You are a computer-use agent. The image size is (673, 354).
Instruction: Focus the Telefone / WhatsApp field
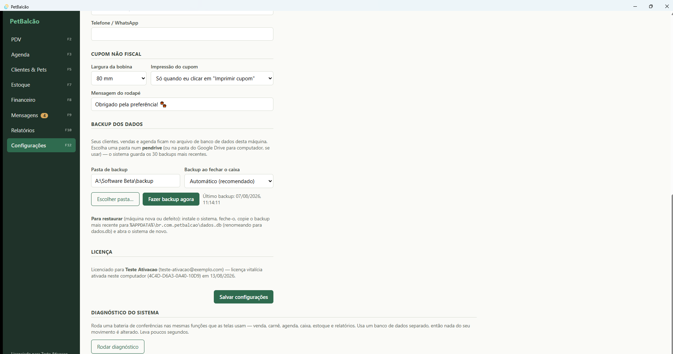tap(182, 34)
